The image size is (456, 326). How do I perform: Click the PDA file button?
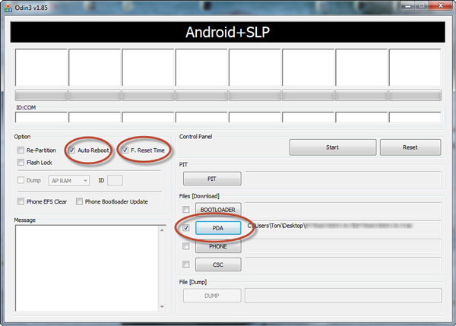(217, 228)
